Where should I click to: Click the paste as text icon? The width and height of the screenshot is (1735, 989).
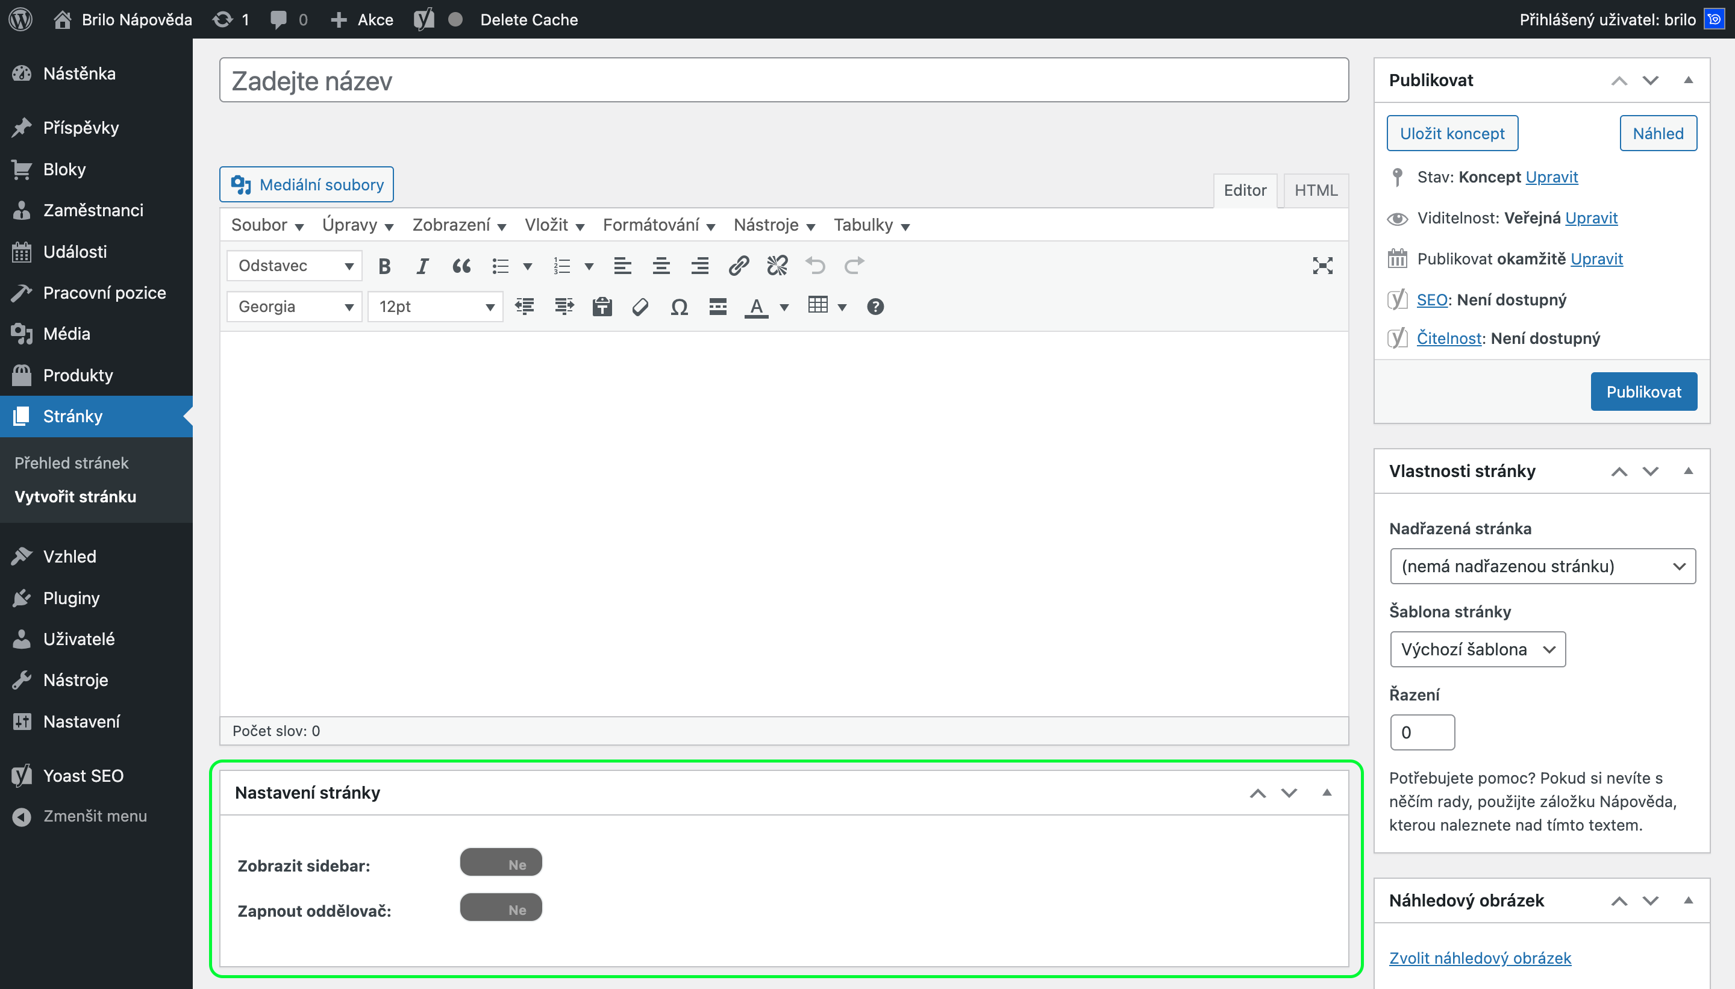click(x=602, y=307)
